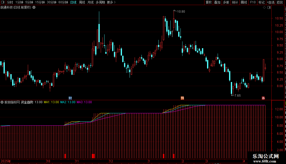Click the 2025年 date axis label

tap(6, 161)
